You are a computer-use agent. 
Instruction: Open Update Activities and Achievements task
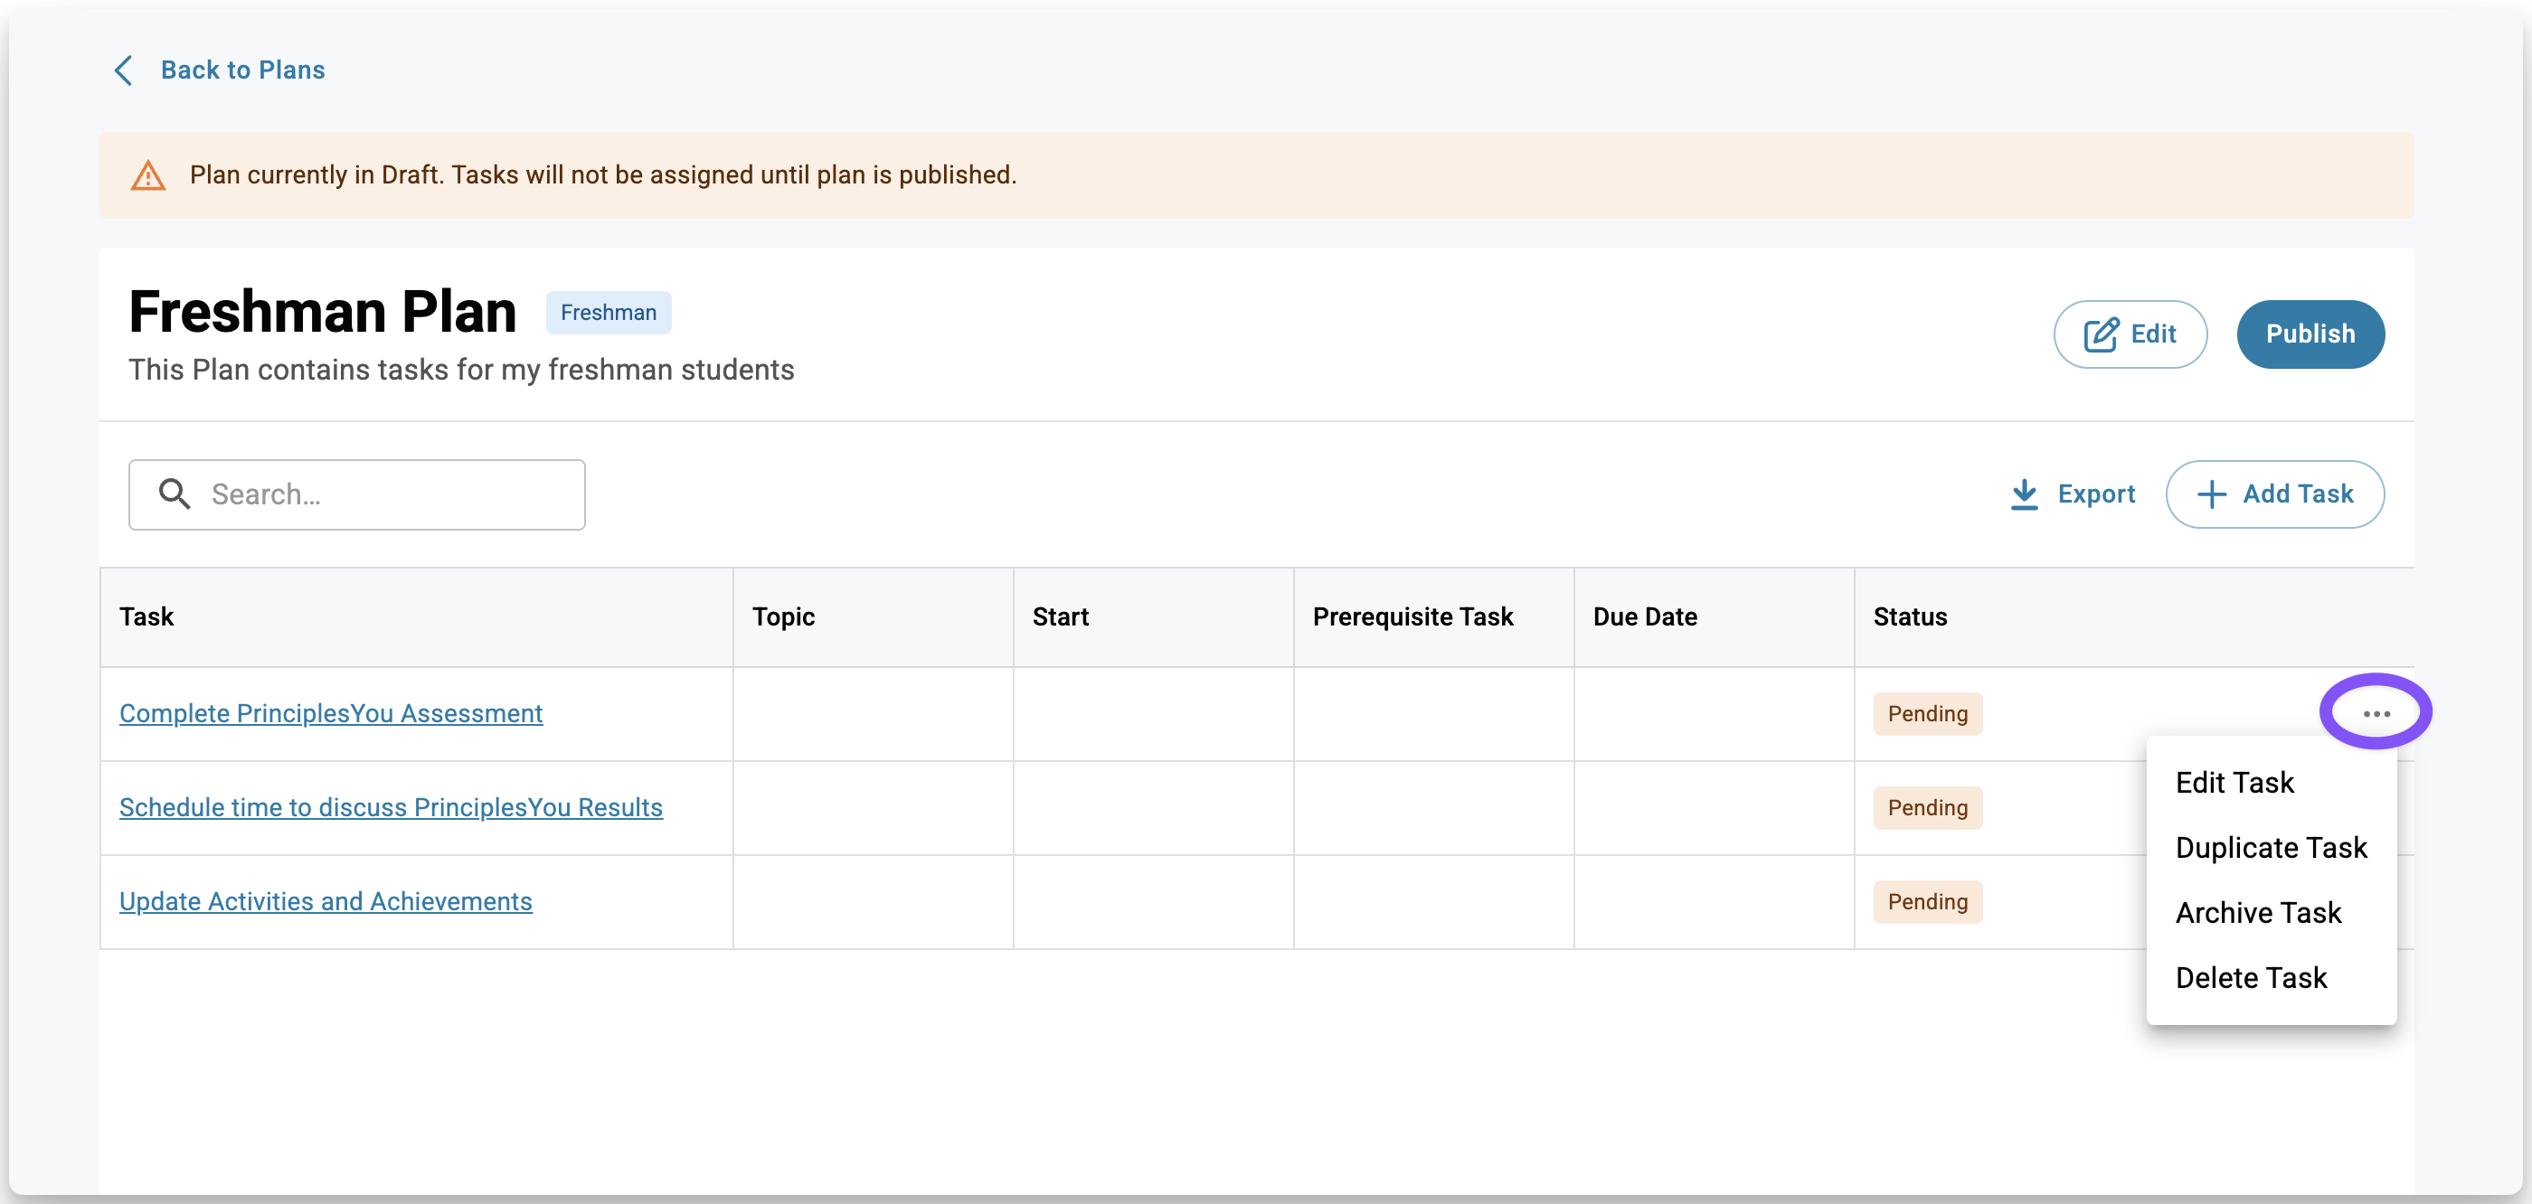pos(326,901)
